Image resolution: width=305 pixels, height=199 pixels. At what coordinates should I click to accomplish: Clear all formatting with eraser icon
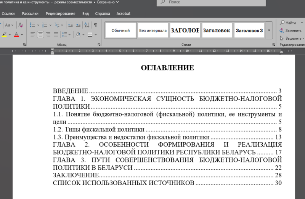(21, 25)
